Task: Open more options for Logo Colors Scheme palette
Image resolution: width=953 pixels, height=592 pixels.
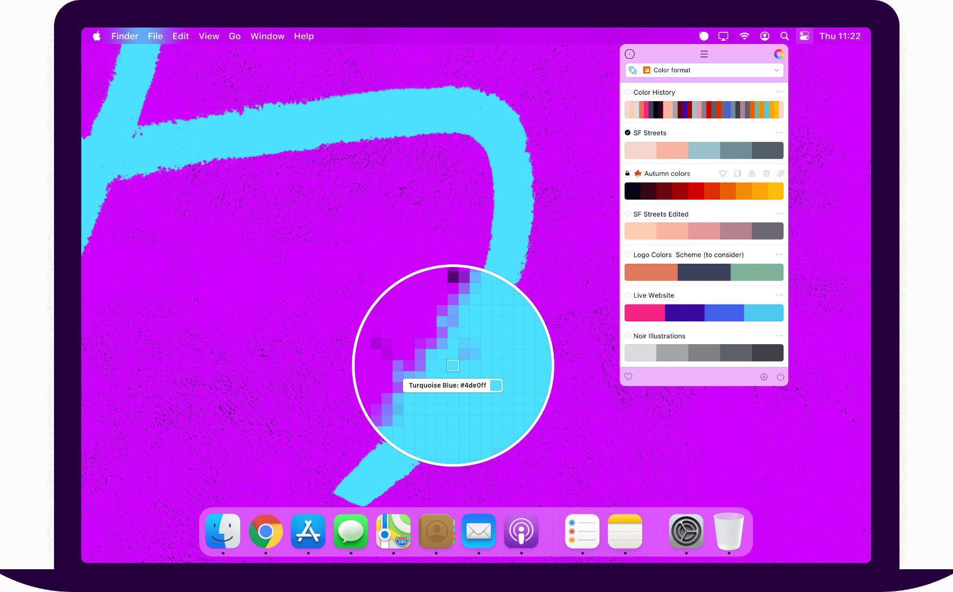Action: (779, 255)
